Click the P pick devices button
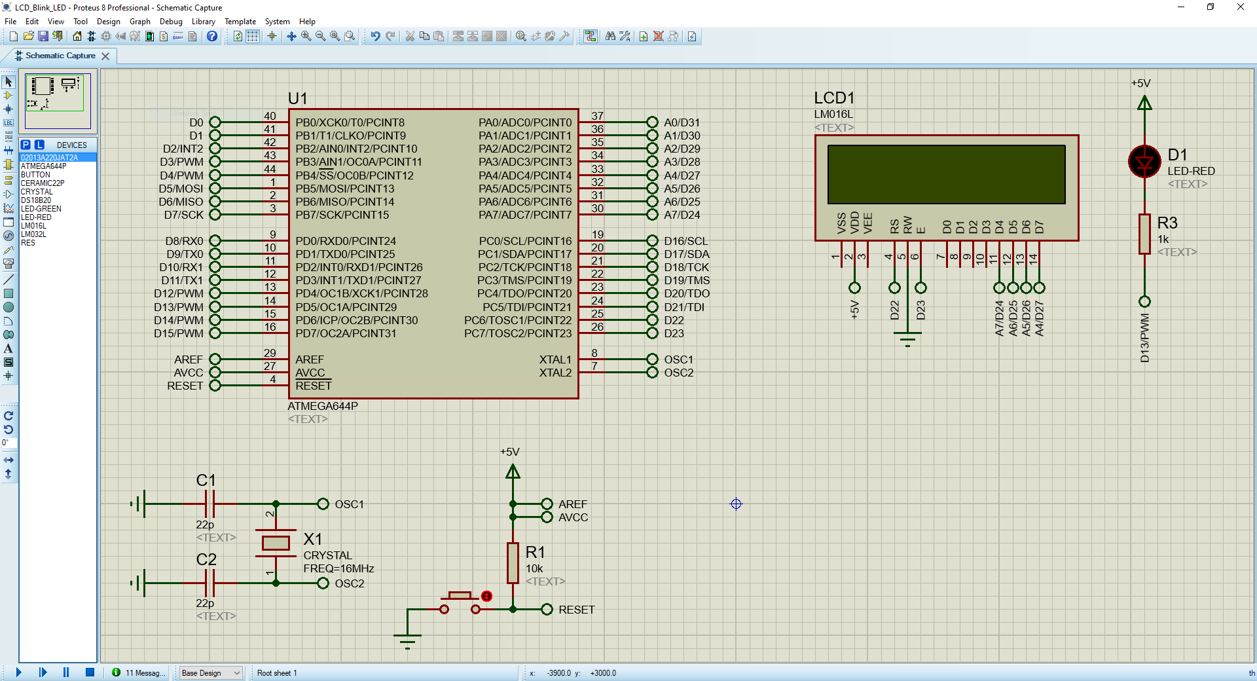 pyautogui.click(x=26, y=145)
